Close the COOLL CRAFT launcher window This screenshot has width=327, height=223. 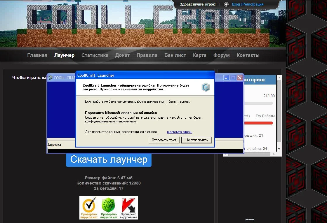click(x=240, y=78)
